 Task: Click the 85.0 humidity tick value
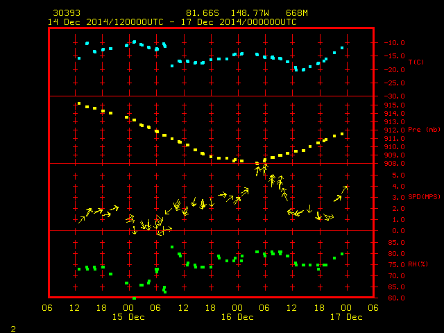(x=396, y=243)
